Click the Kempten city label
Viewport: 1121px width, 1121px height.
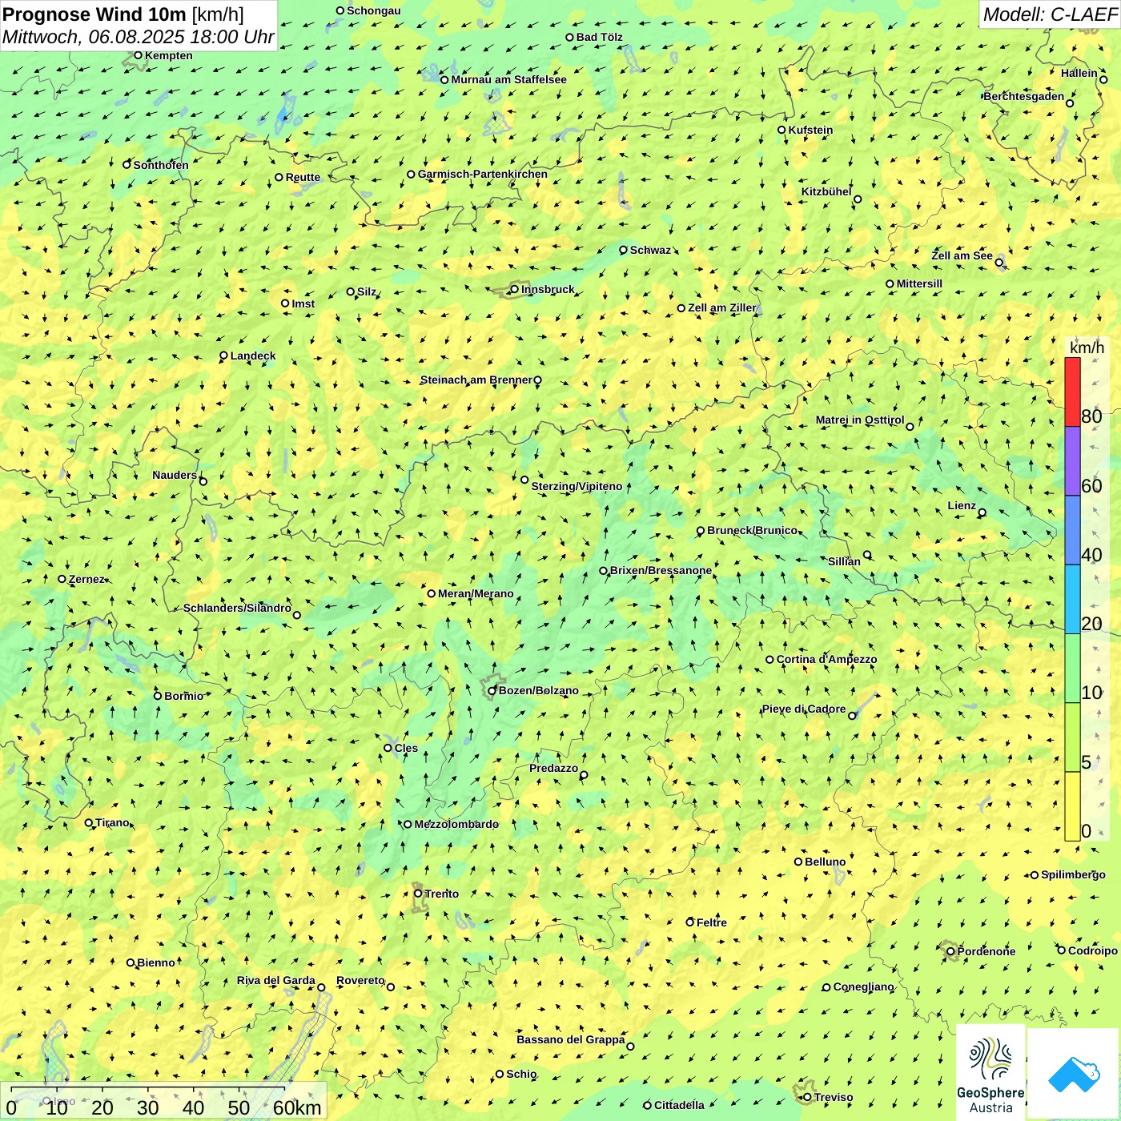168,55
